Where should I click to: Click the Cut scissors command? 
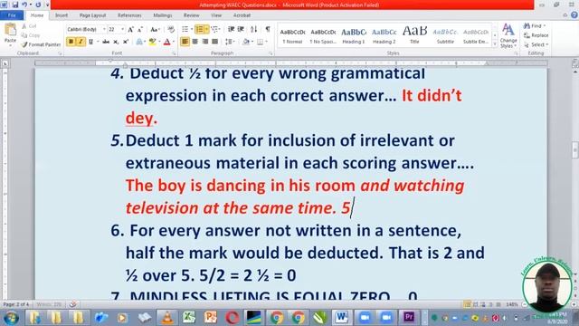tap(30, 26)
